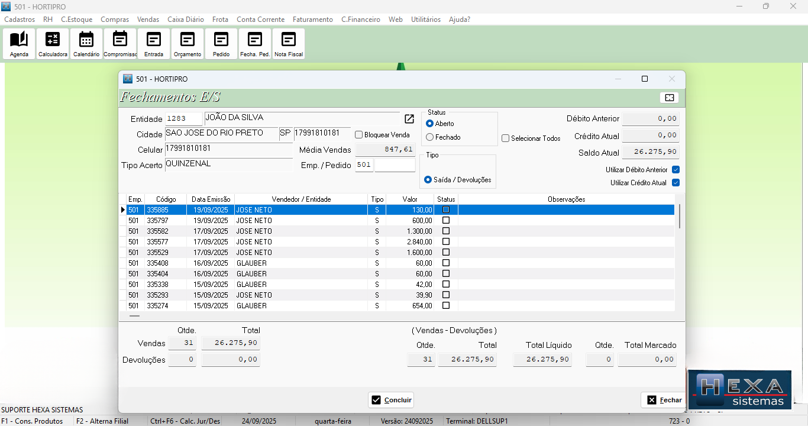This screenshot has height=426, width=808.
Task: Click the Concluir button
Action: click(x=391, y=400)
